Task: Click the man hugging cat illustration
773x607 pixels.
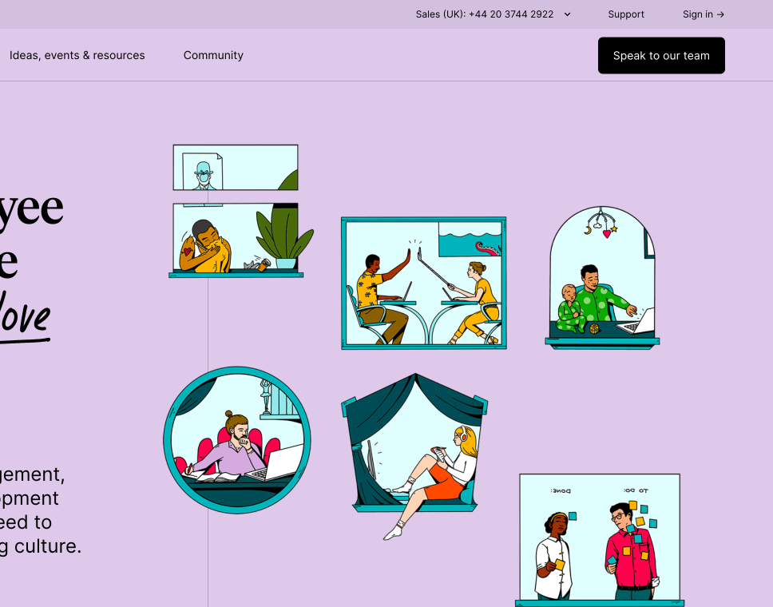Action: coord(206,247)
